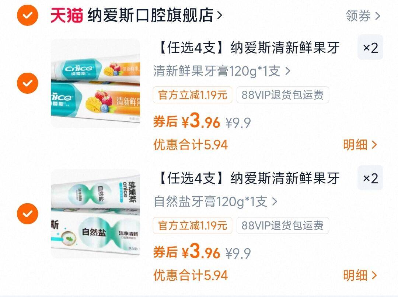Expand 明细 for the 自然盐牙膏 discount
Image resolution: width=398 pixels, height=297 pixels.
(x=360, y=275)
